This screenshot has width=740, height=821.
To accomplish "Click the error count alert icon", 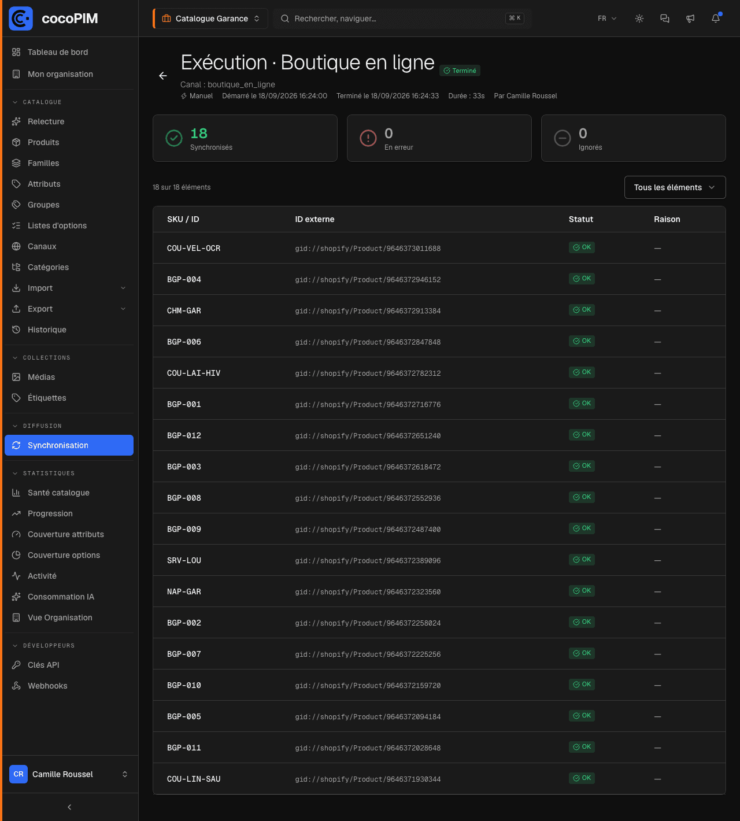I will click(368, 138).
